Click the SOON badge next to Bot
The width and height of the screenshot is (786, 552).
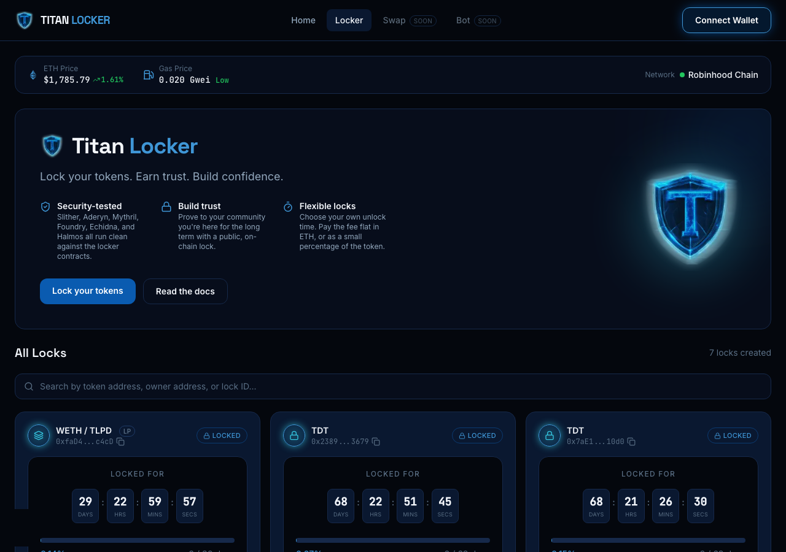[488, 21]
